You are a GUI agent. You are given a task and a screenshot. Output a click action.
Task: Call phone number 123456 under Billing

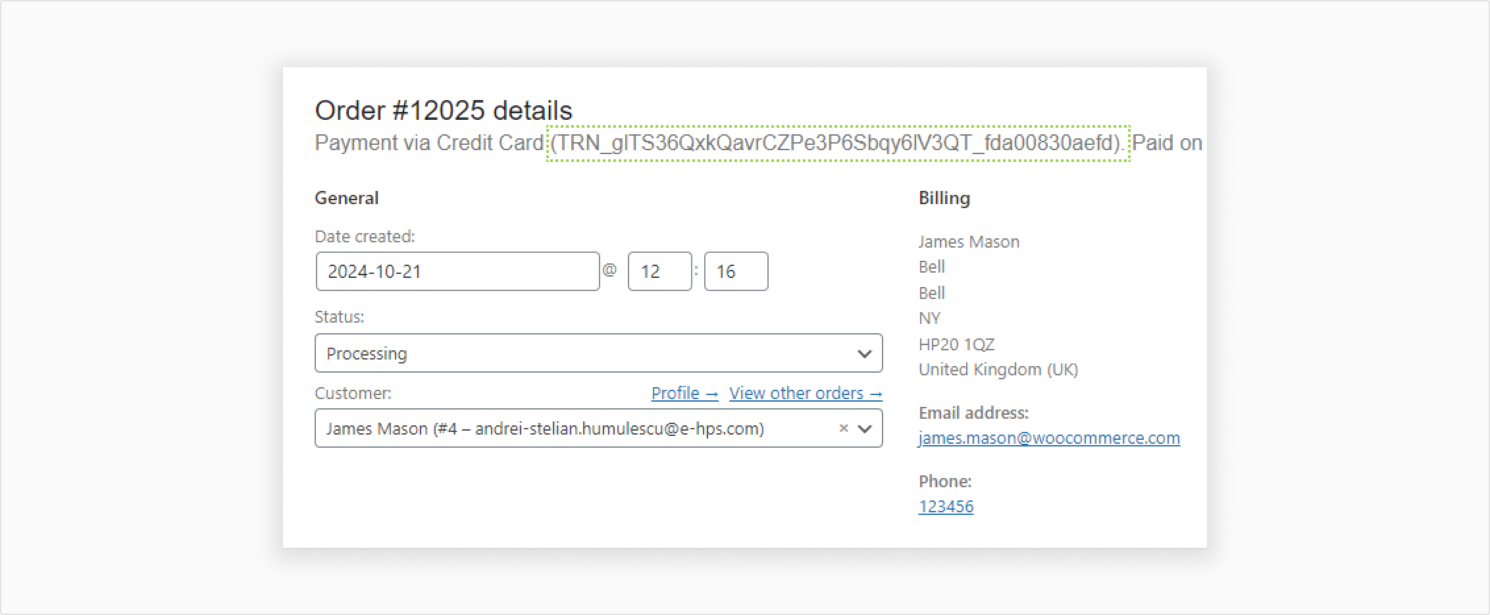(x=946, y=506)
